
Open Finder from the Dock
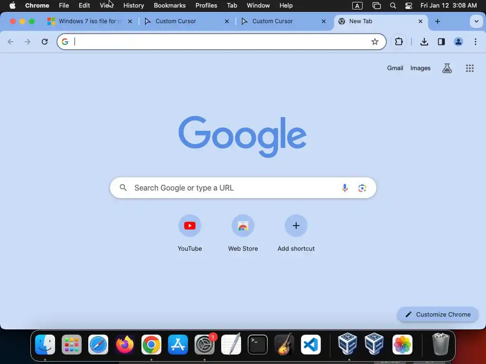tap(45, 345)
